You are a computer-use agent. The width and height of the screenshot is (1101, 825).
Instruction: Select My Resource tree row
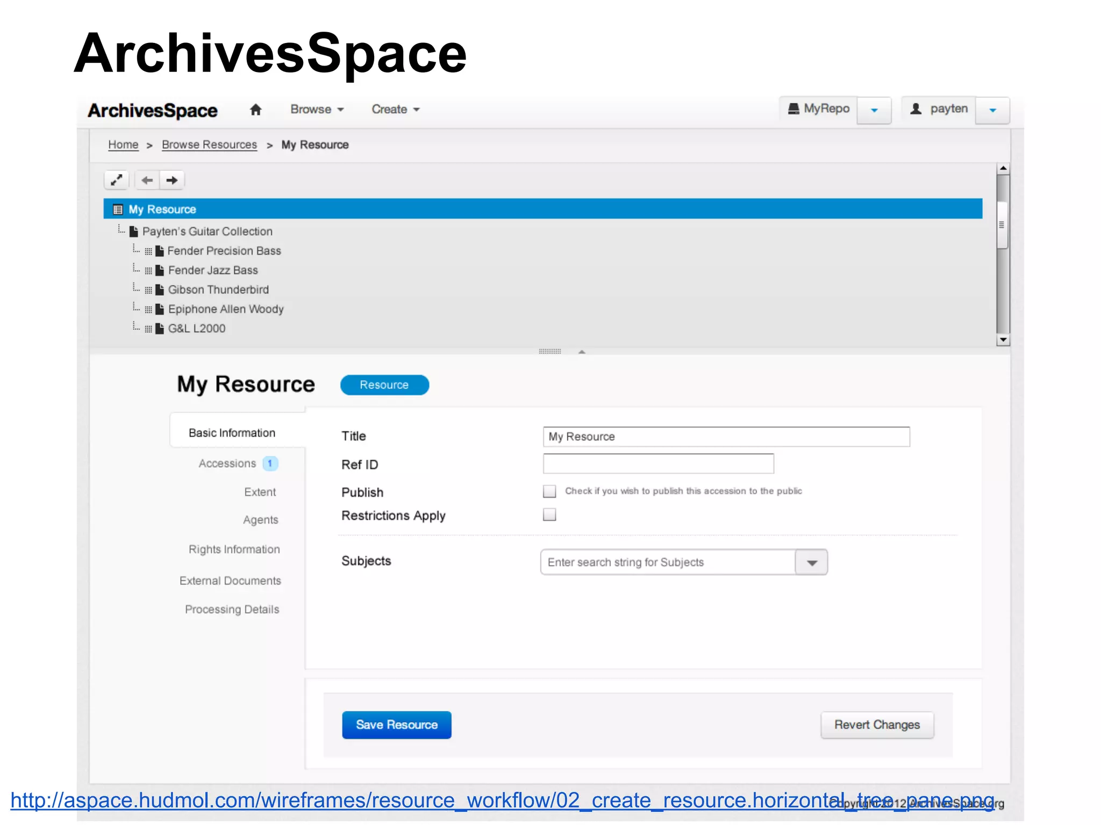coord(543,209)
